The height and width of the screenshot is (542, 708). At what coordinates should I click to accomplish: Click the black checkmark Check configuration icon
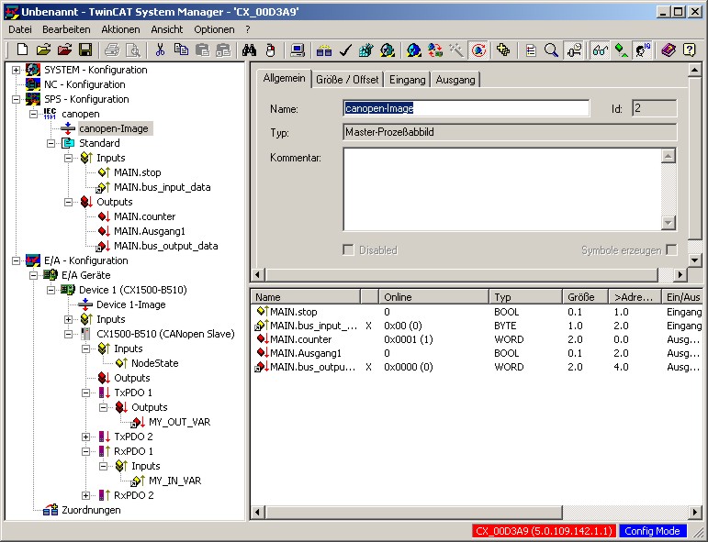[x=345, y=50]
